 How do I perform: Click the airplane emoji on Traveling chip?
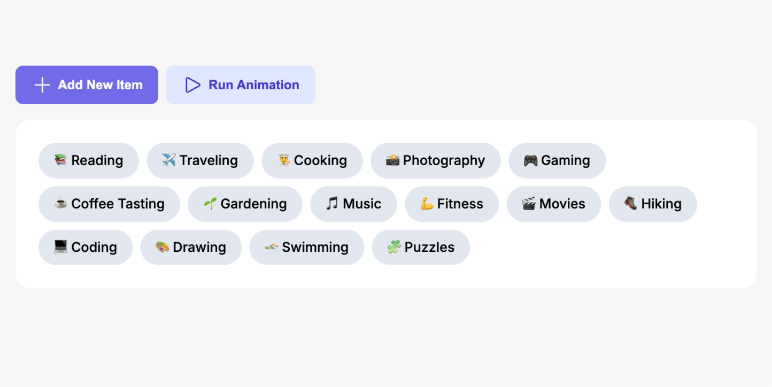169,160
